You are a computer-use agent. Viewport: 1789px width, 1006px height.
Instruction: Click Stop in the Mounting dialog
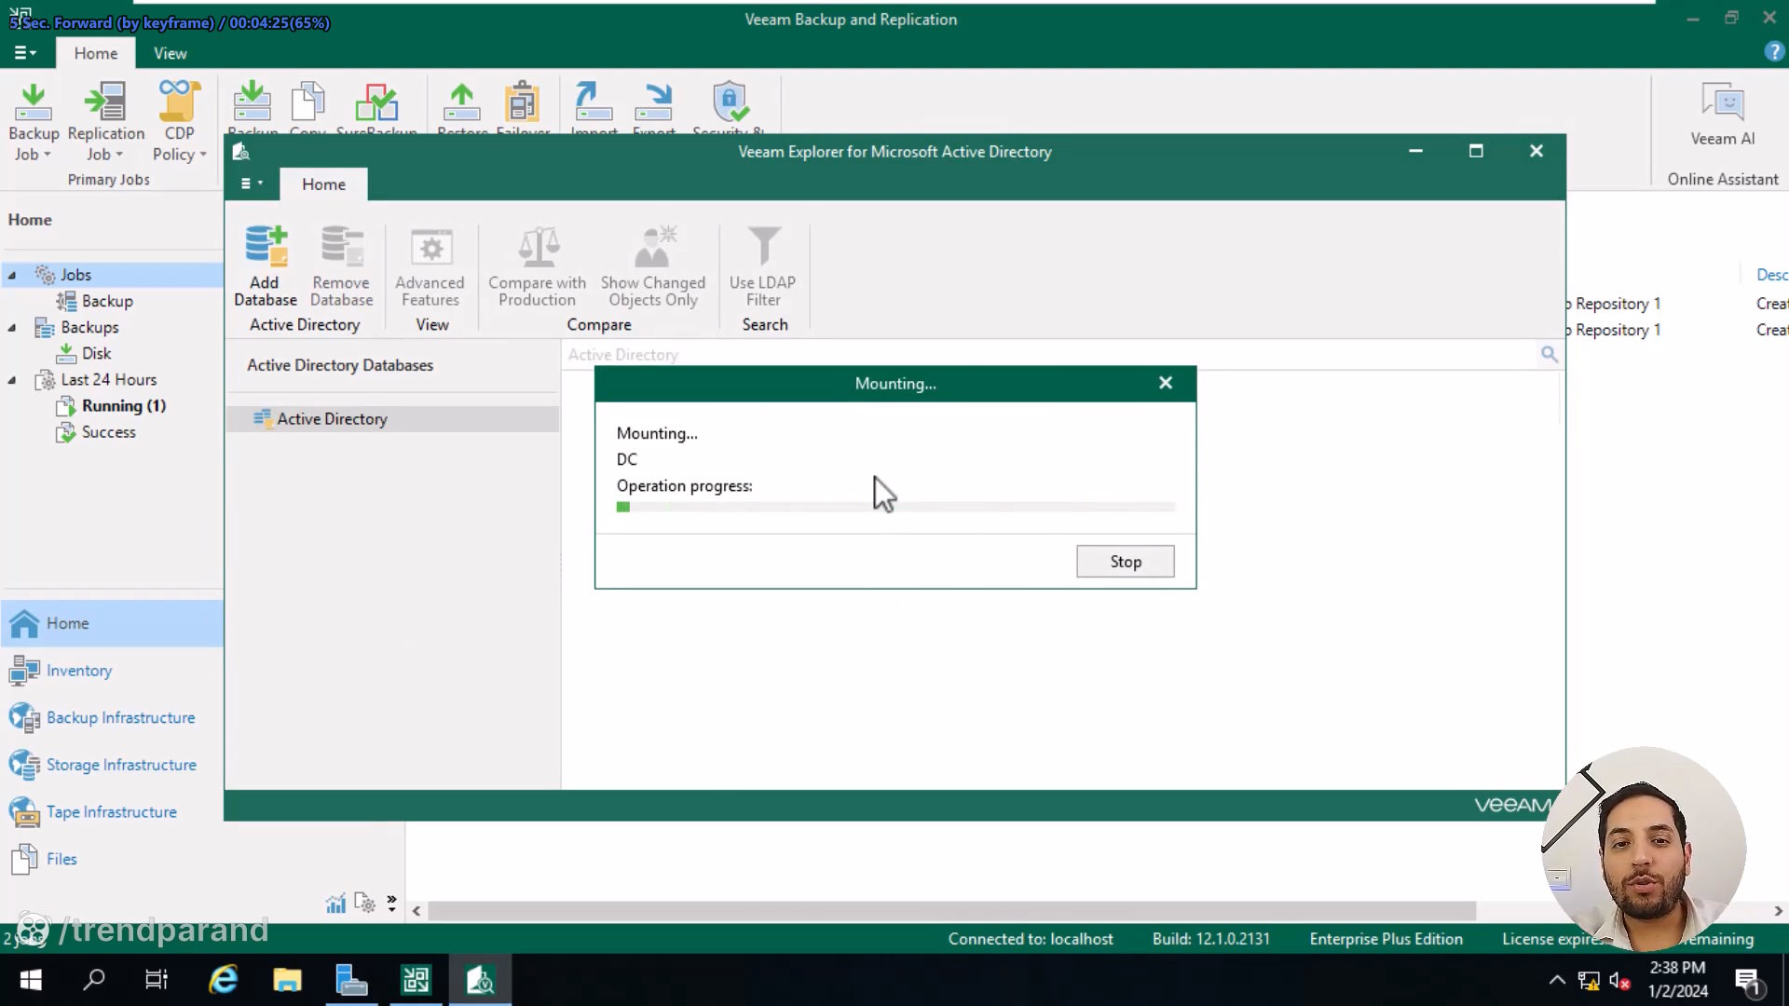(x=1125, y=561)
